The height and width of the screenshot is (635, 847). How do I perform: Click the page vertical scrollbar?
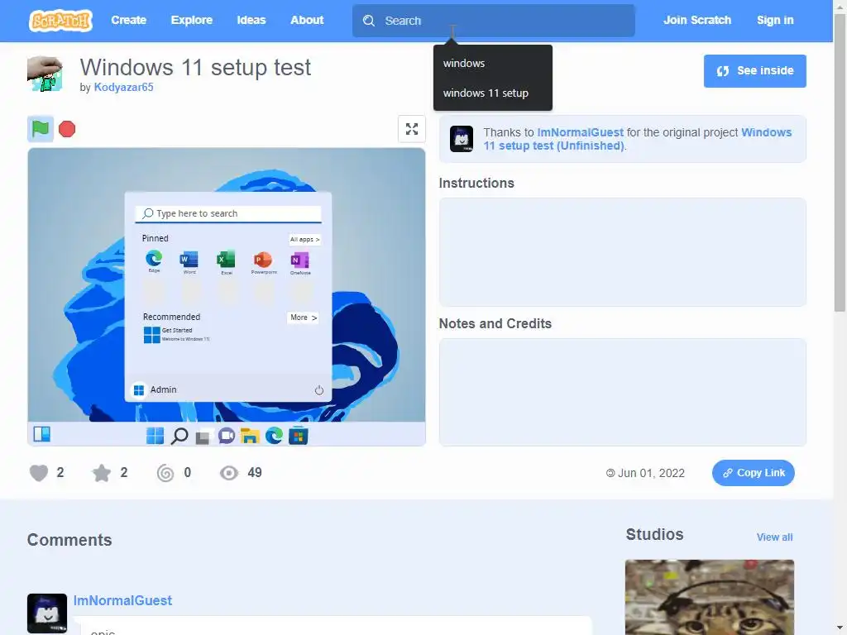pyautogui.click(x=840, y=162)
